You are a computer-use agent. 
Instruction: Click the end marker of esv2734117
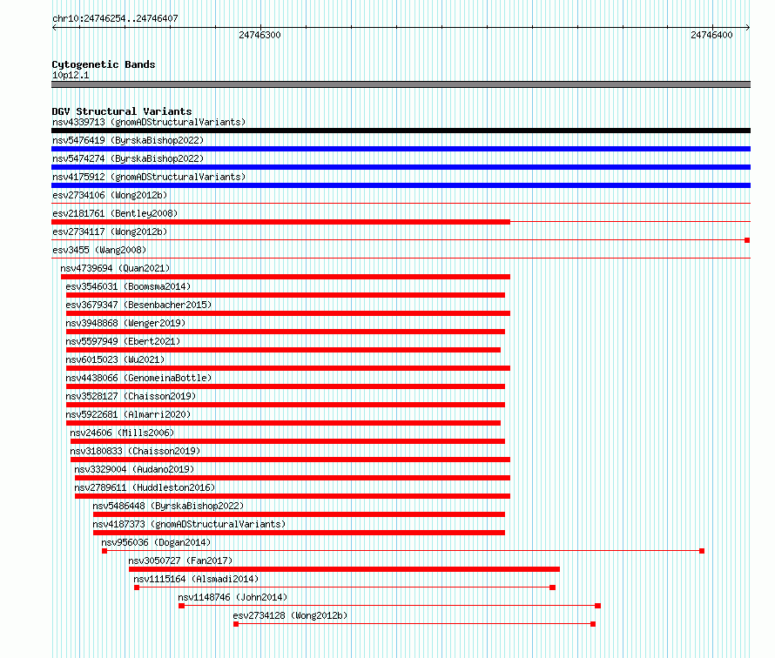click(x=747, y=240)
